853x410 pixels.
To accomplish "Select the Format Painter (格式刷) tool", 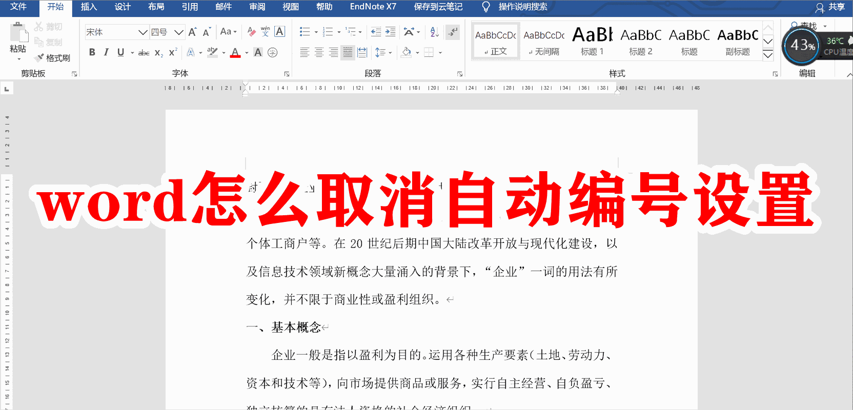I will (52, 58).
